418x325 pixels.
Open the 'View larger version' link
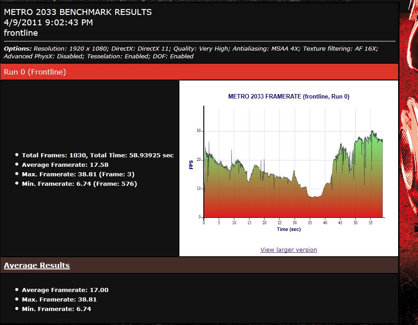pyautogui.click(x=289, y=250)
